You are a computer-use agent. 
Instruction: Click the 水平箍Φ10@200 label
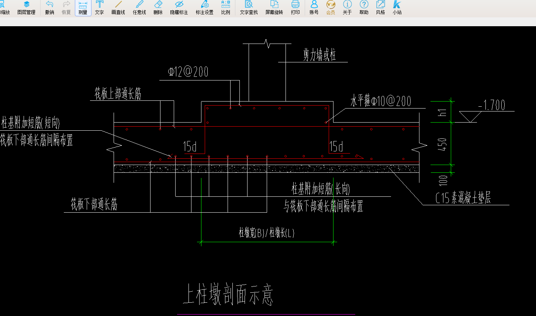[x=381, y=101]
